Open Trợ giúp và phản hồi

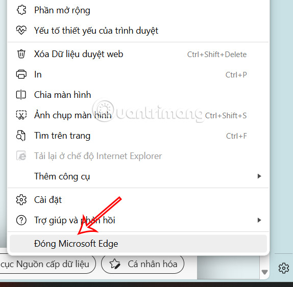(x=138, y=220)
